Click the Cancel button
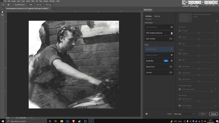 point(214,114)
